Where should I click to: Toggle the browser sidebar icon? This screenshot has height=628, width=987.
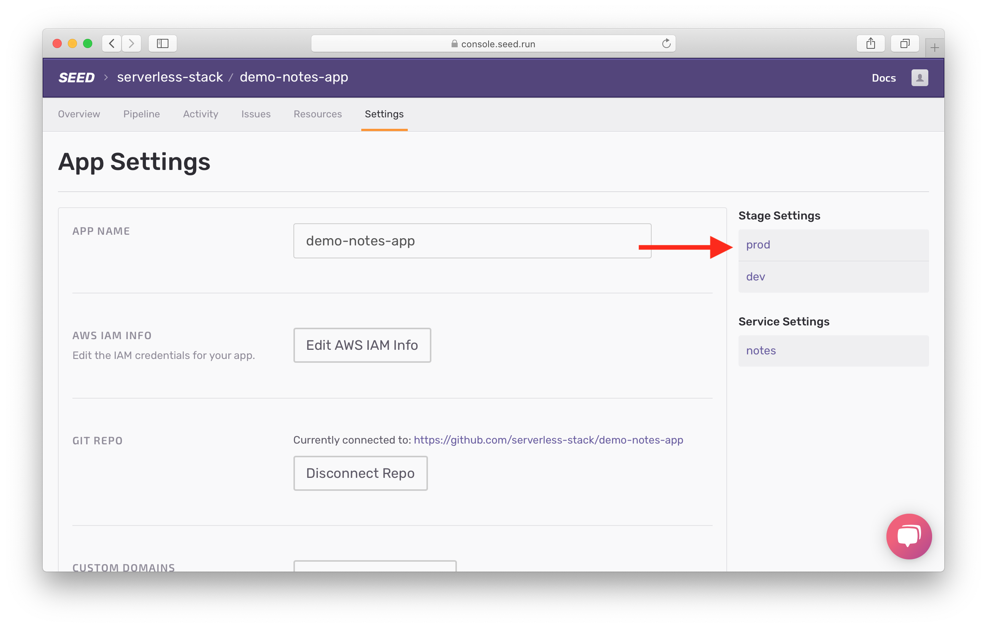click(x=162, y=43)
